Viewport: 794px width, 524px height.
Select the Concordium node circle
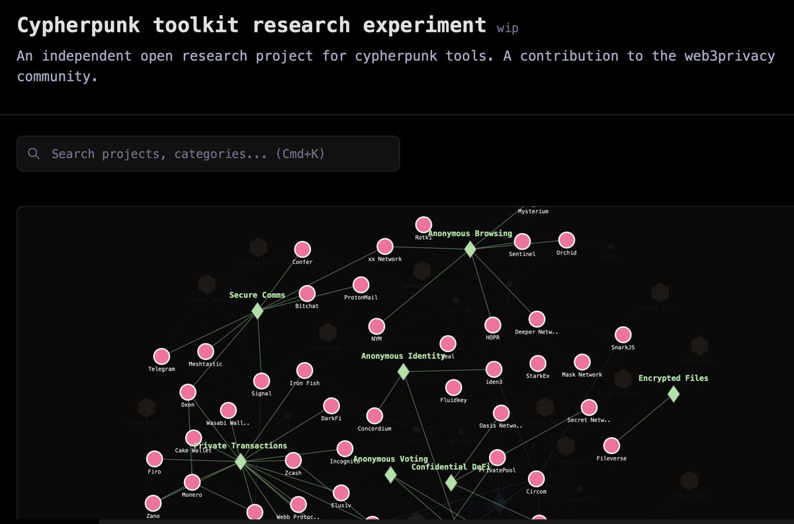coord(375,416)
